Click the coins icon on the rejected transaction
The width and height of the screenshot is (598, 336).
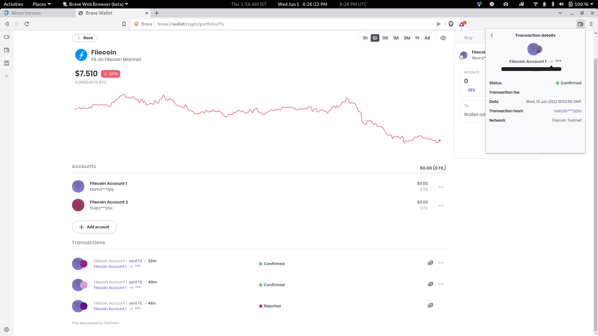pyautogui.click(x=430, y=305)
